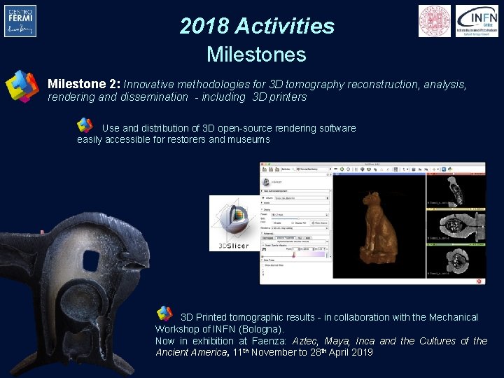Click the yellow slice view image
Viewport: 504px width, 378px height.
click(x=456, y=227)
